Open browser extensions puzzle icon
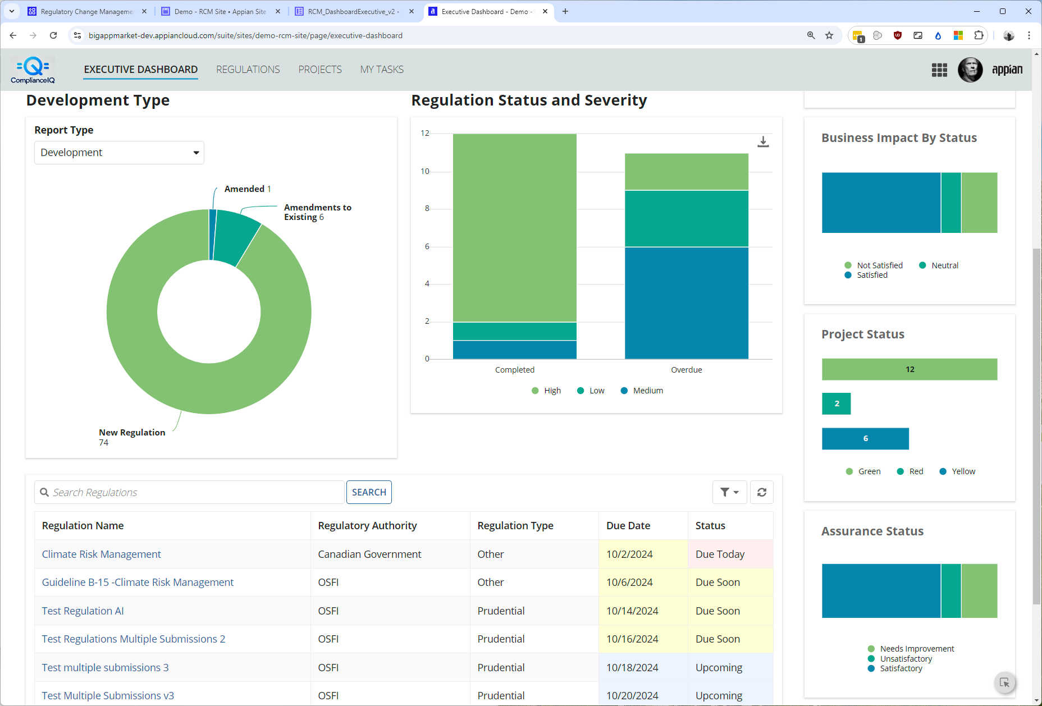Viewport: 1042px width, 706px height. [979, 35]
